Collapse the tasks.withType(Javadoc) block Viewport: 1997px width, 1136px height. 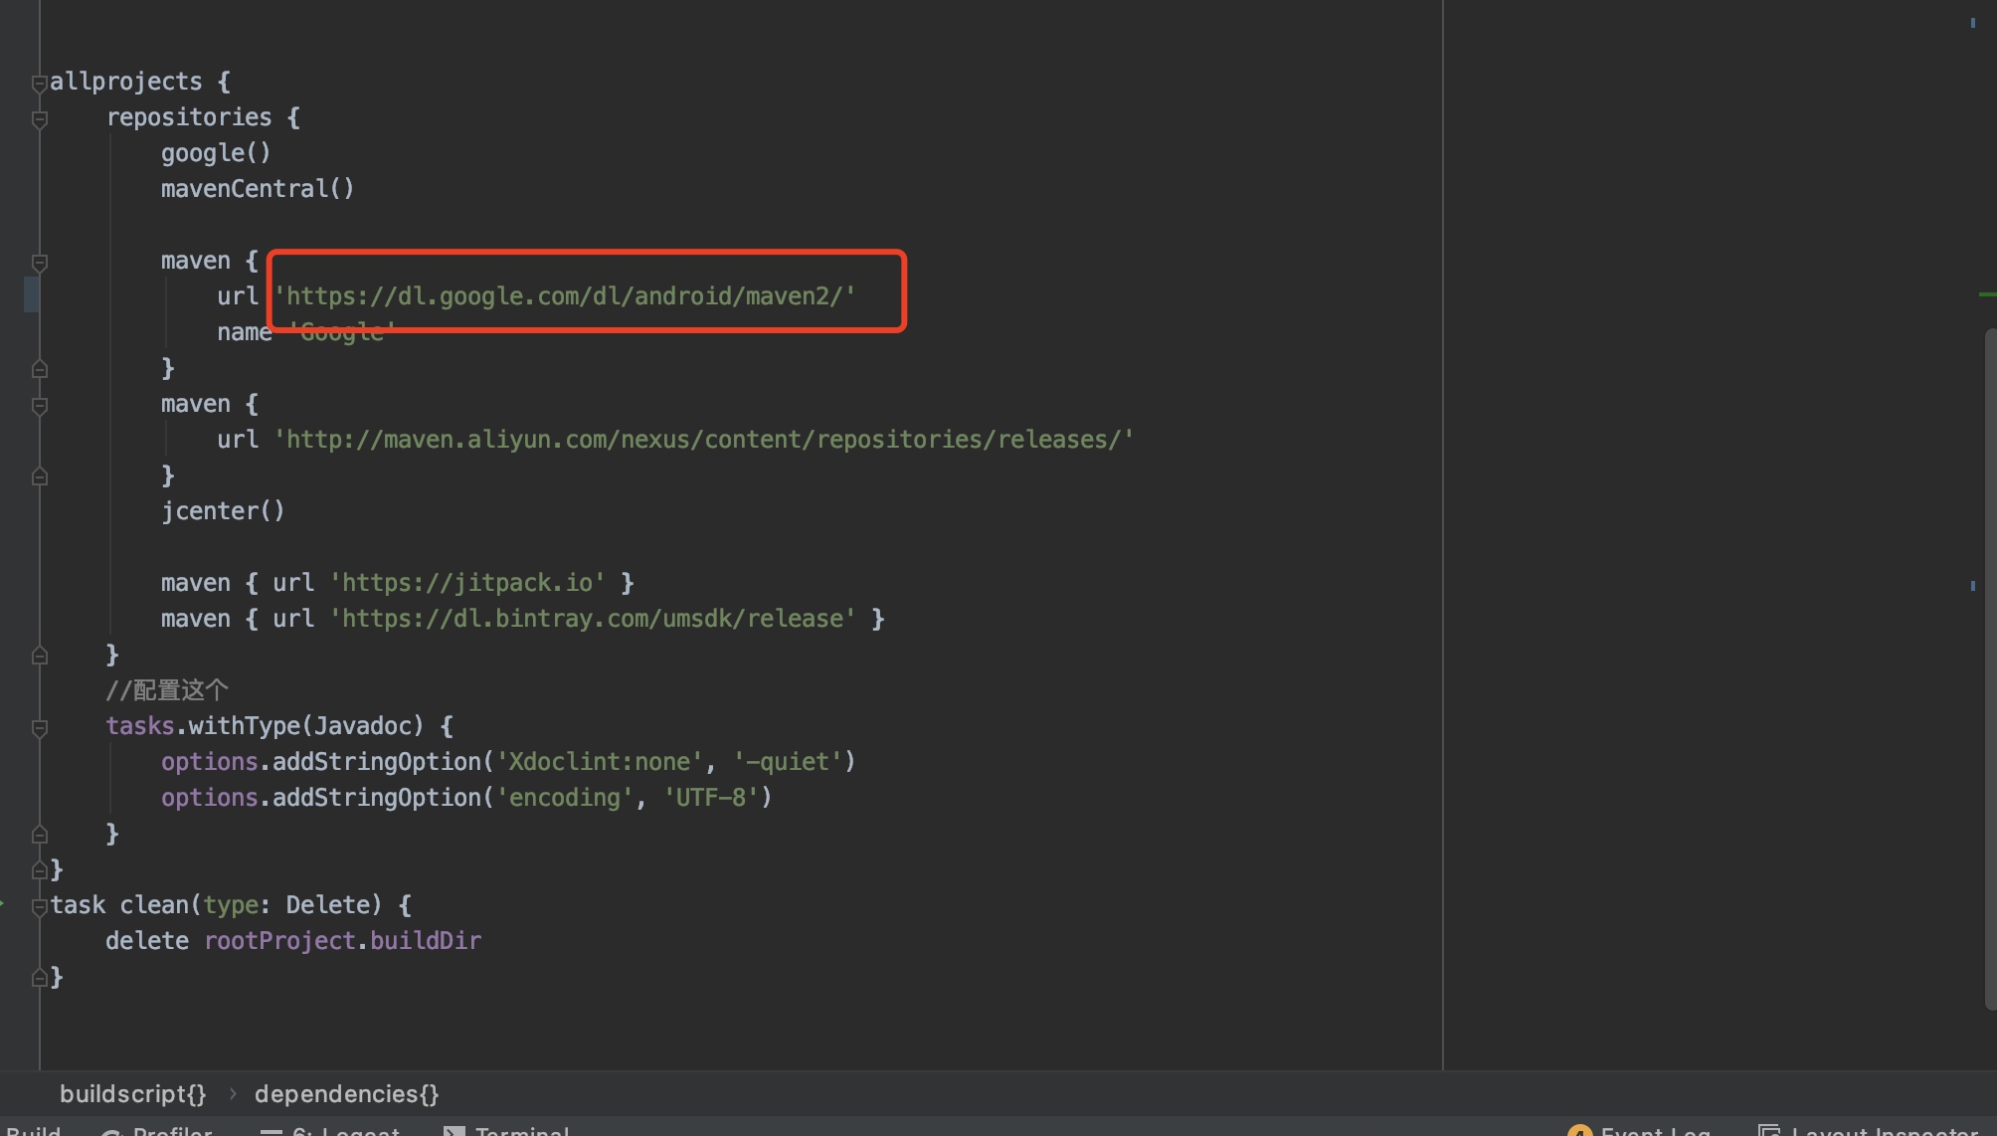[40, 728]
